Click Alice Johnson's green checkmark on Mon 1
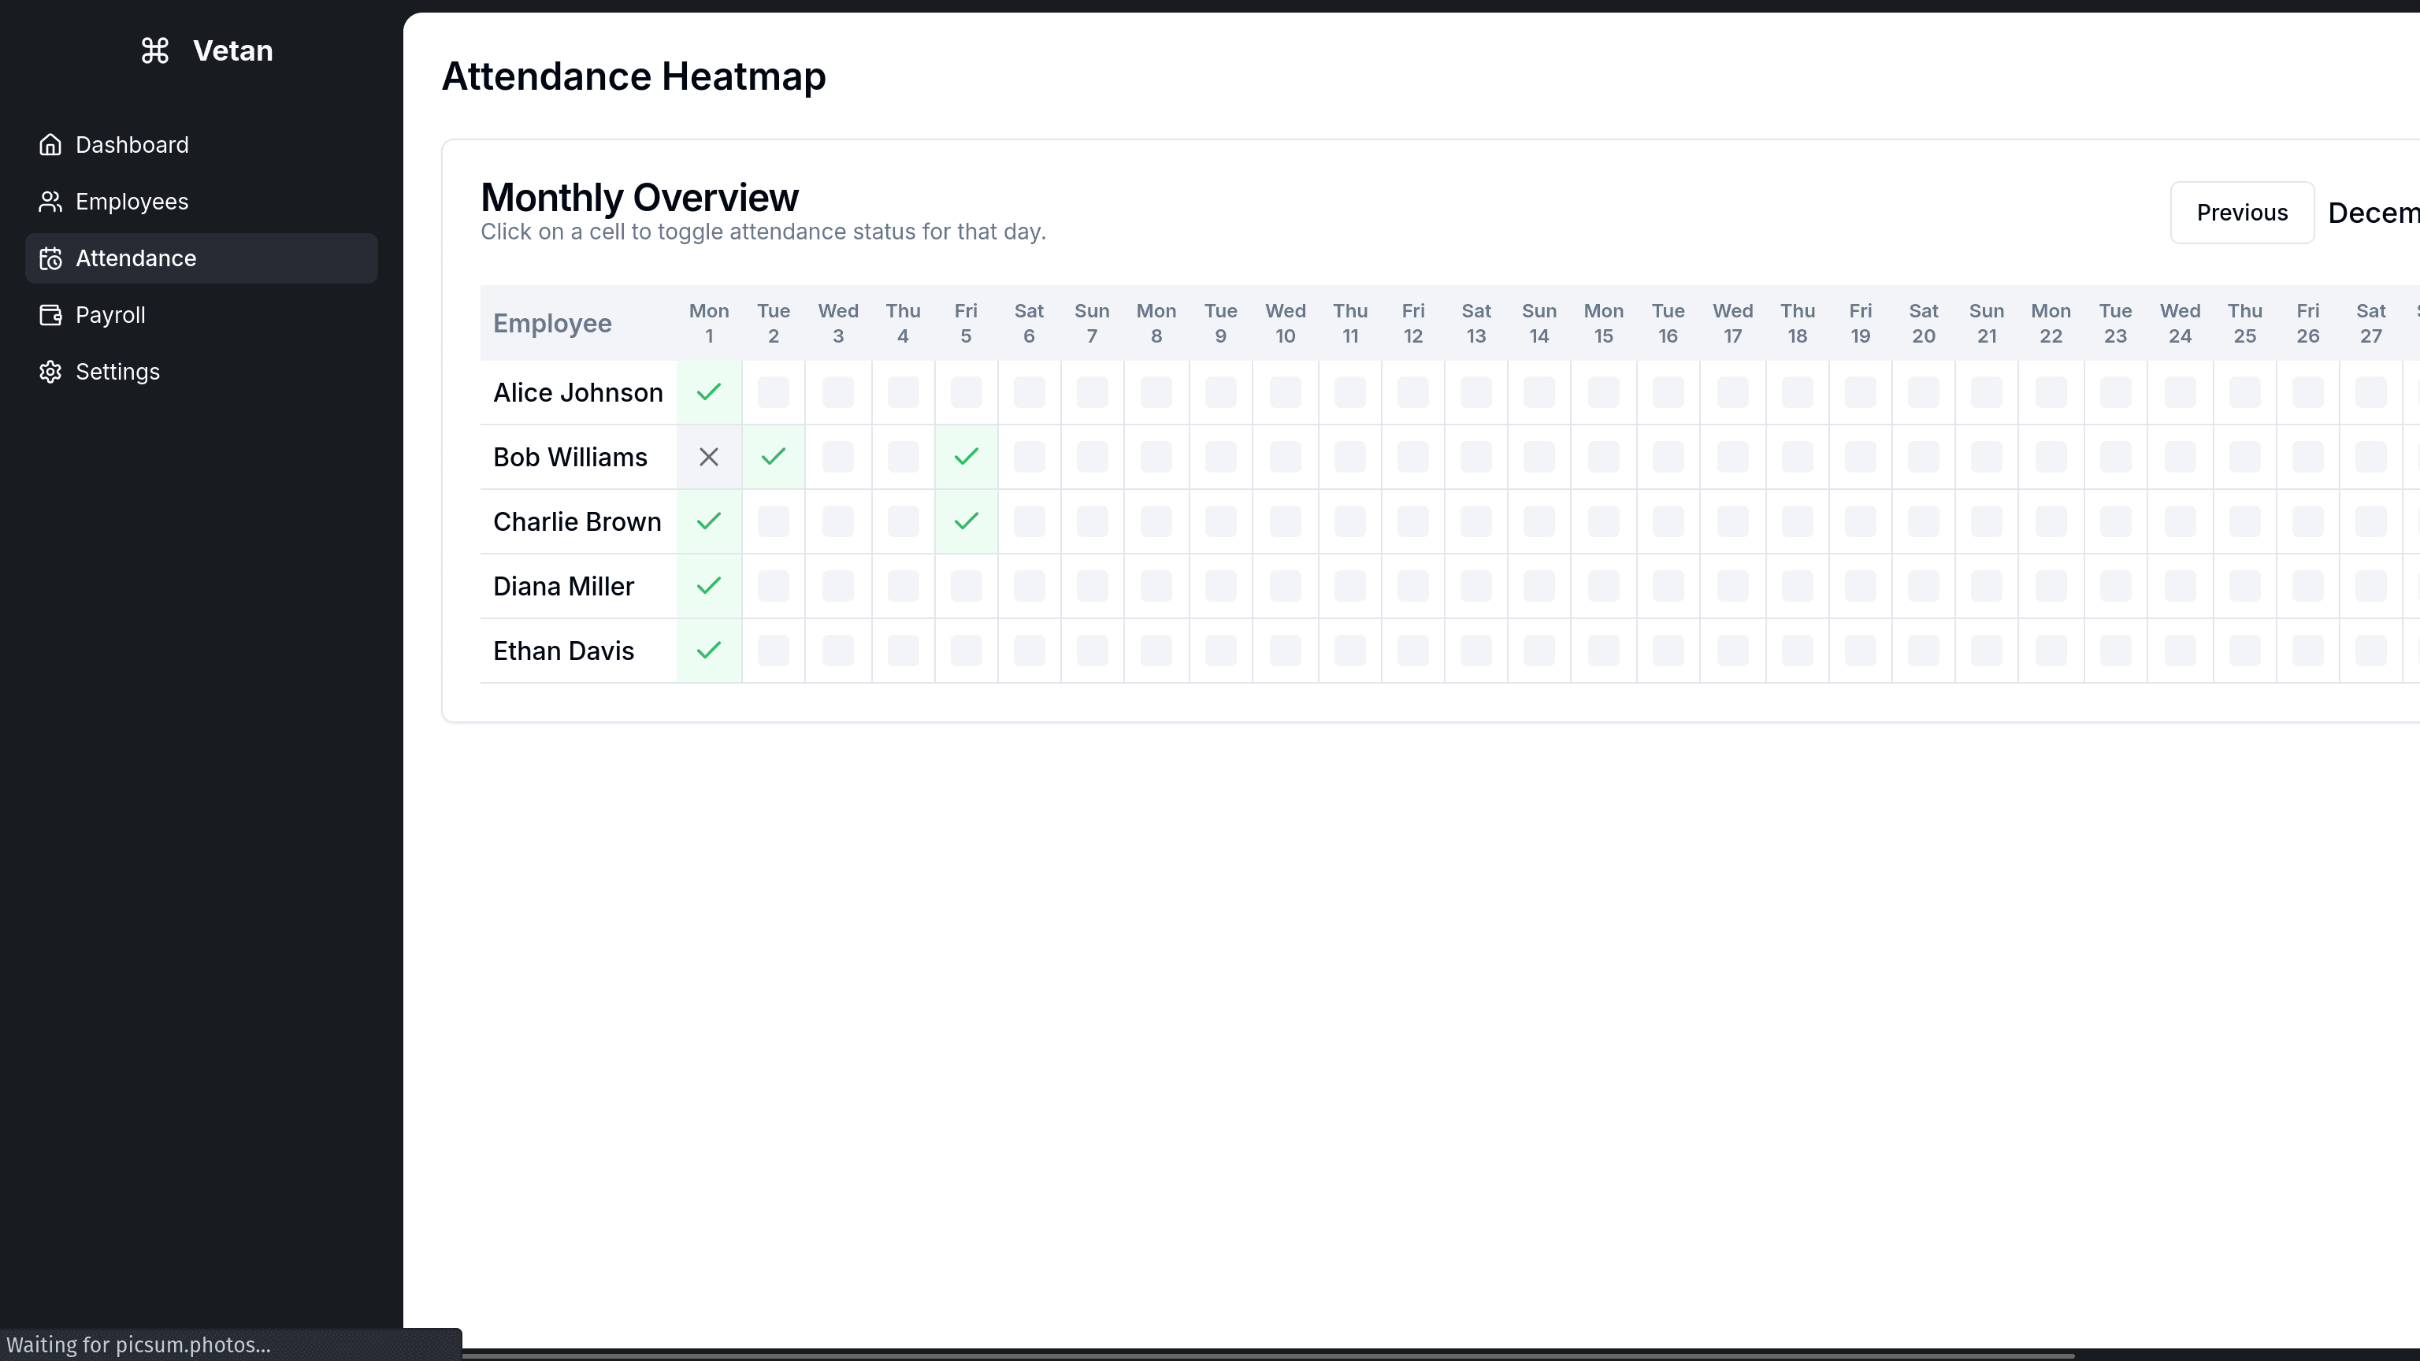 coord(709,392)
